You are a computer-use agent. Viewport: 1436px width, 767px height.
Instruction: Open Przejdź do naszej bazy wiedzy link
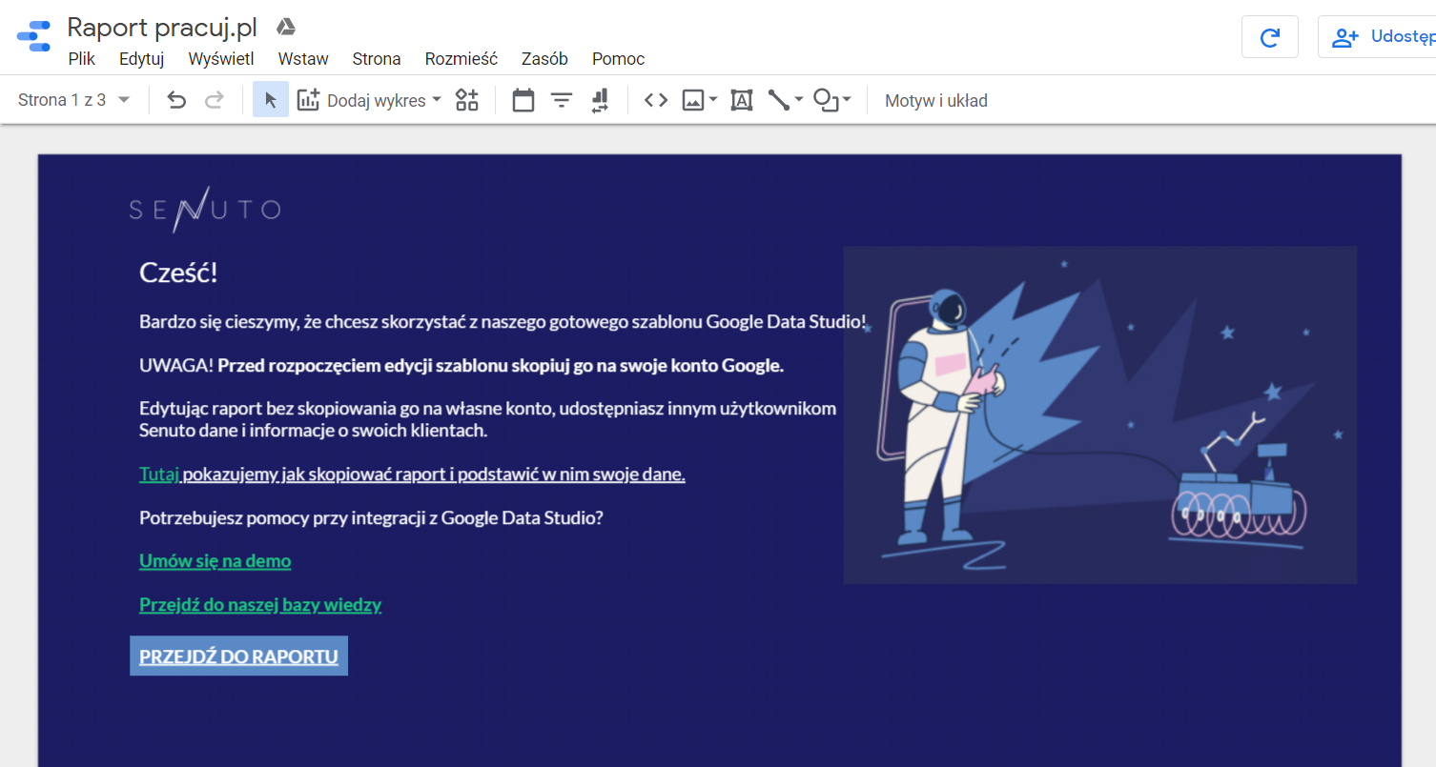260,605
